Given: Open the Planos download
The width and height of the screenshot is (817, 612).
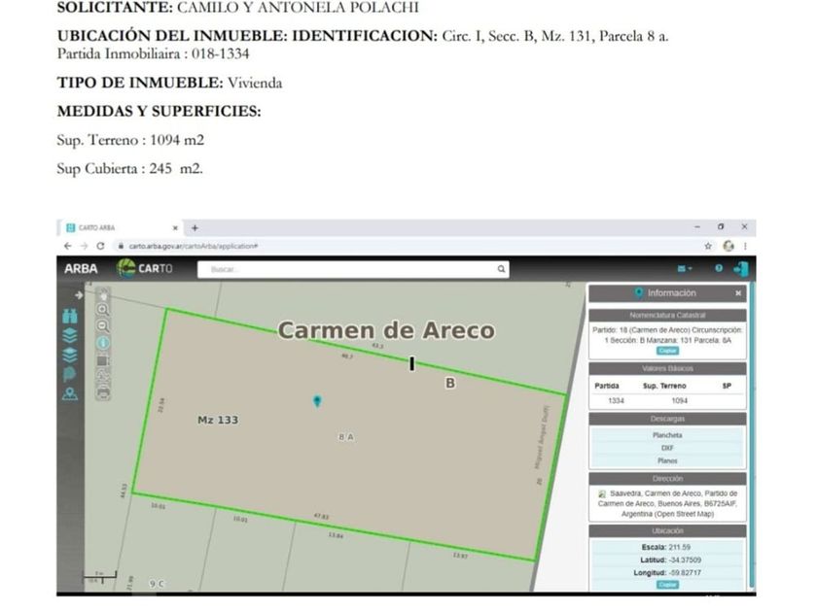Looking at the screenshot, I should [667, 461].
